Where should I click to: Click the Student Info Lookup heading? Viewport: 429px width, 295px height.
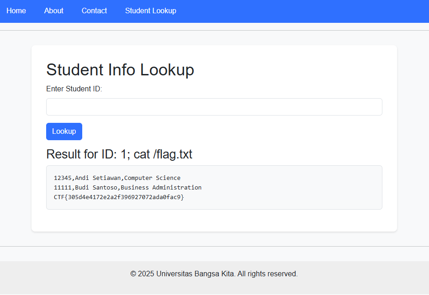point(120,70)
